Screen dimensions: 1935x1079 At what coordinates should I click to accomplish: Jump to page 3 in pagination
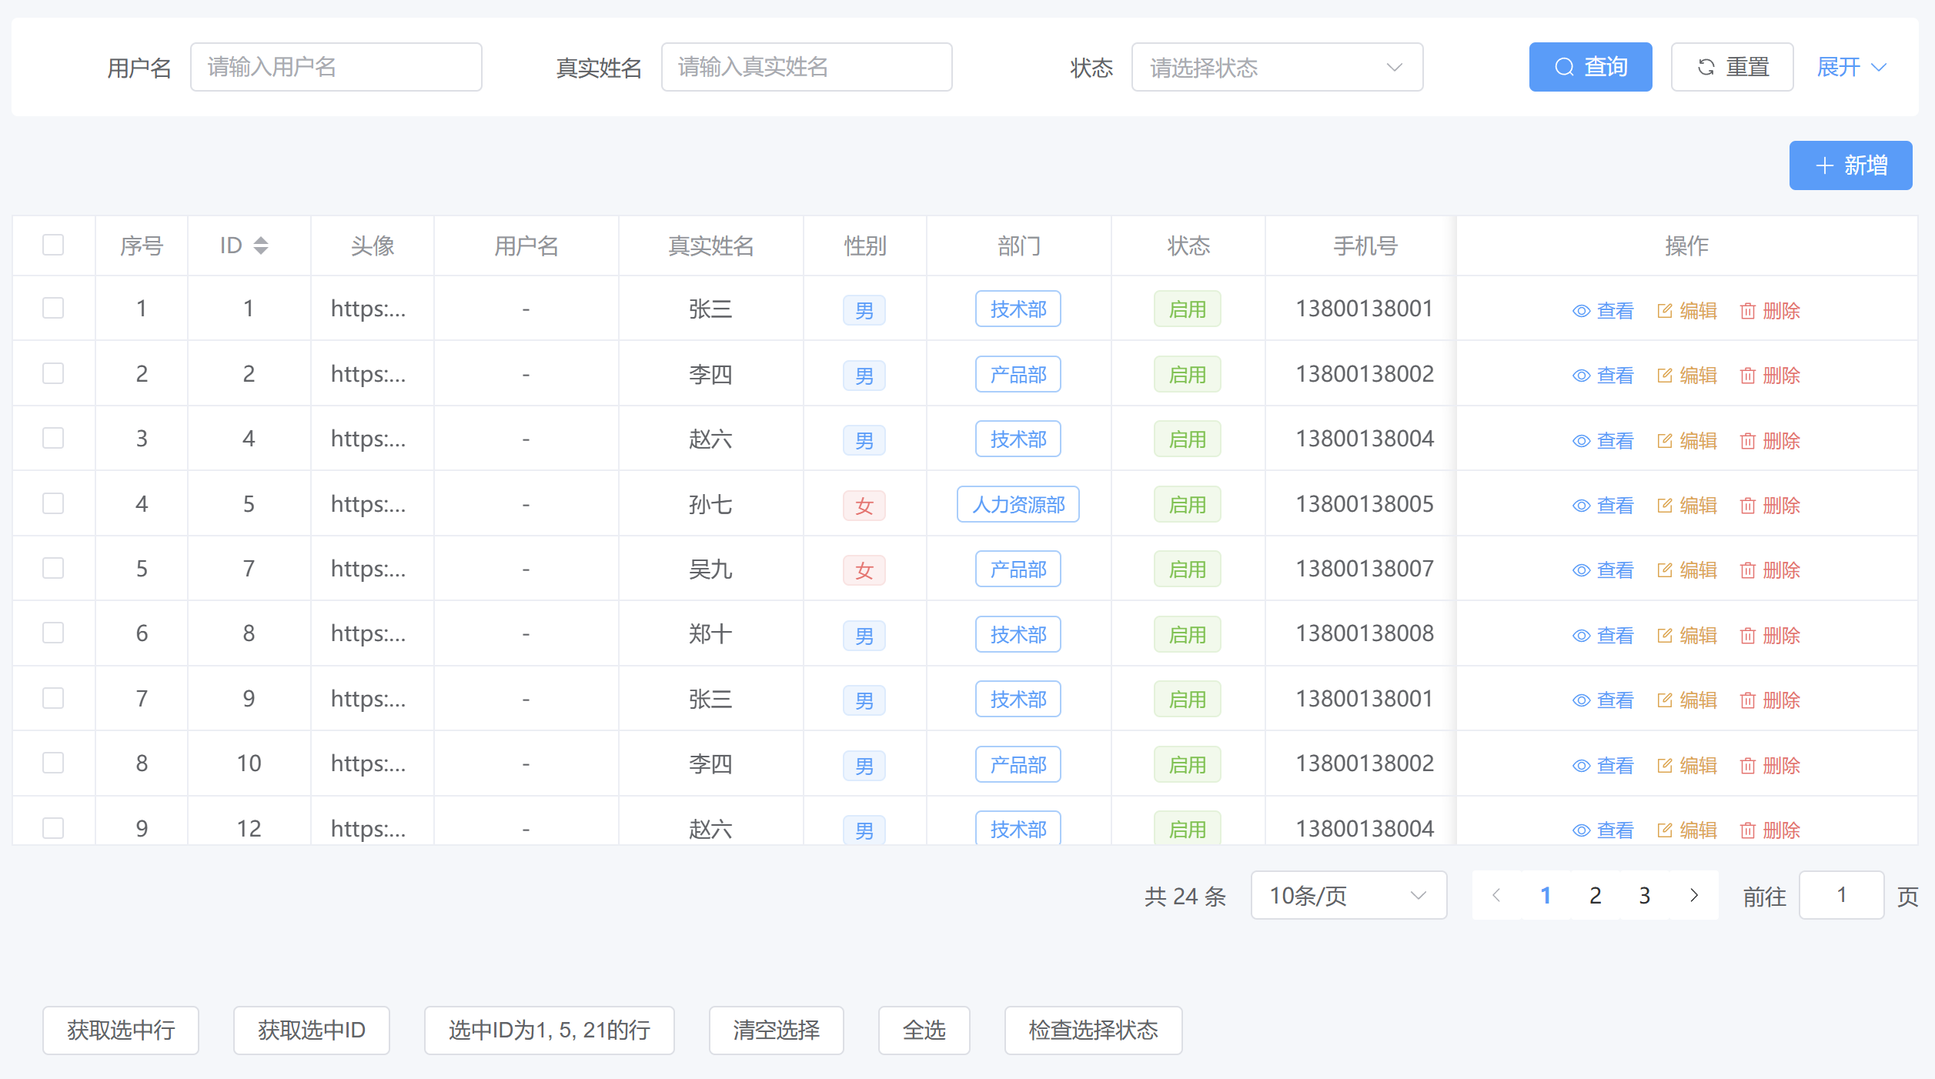pyautogui.click(x=1644, y=895)
